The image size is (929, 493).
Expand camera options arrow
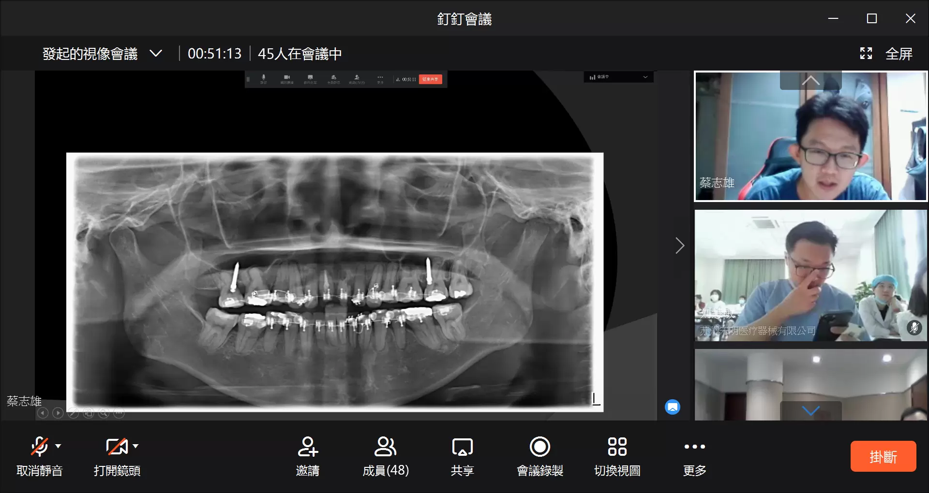click(136, 446)
